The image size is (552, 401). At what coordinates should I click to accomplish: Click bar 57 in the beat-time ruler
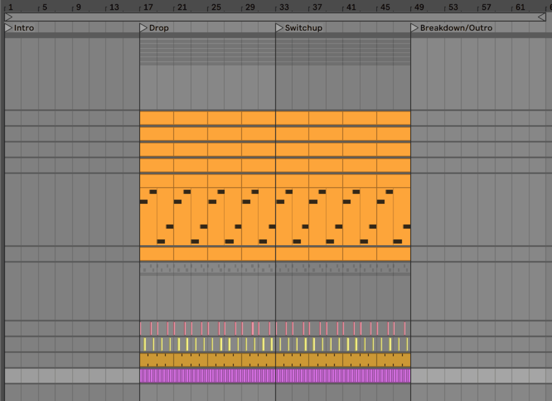[486, 7]
